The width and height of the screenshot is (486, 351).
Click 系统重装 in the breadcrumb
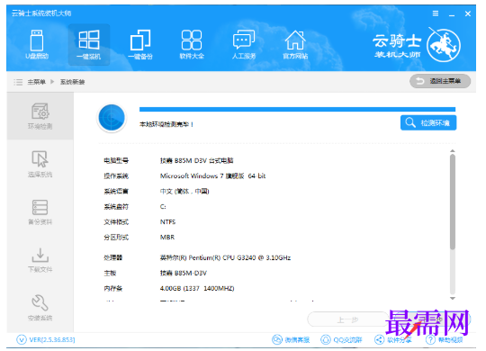72,82
